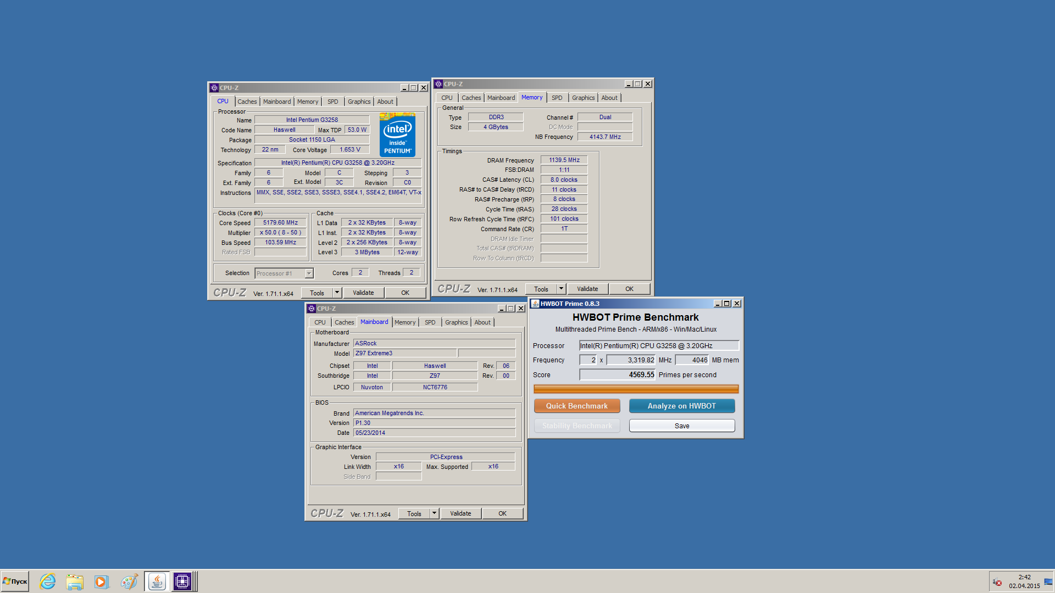Click the Core Voltage value 1.653 V

tap(350, 149)
